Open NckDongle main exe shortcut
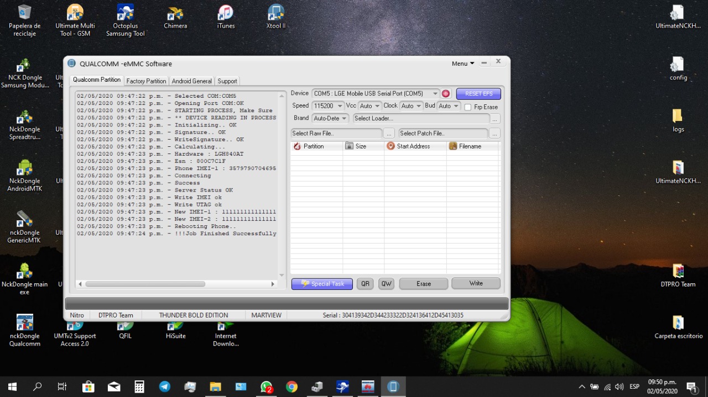708x397 pixels. 24,279
